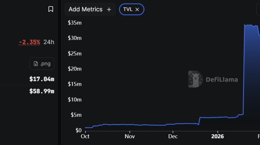The image size is (260, 145).
Task: Download chart with the .png file icon
Action: (36, 64)
